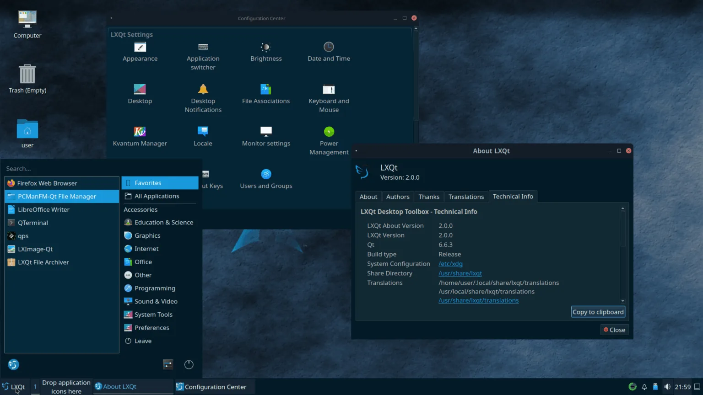
Task: Open Kvantum Manager settings
Action: point(140,135)
